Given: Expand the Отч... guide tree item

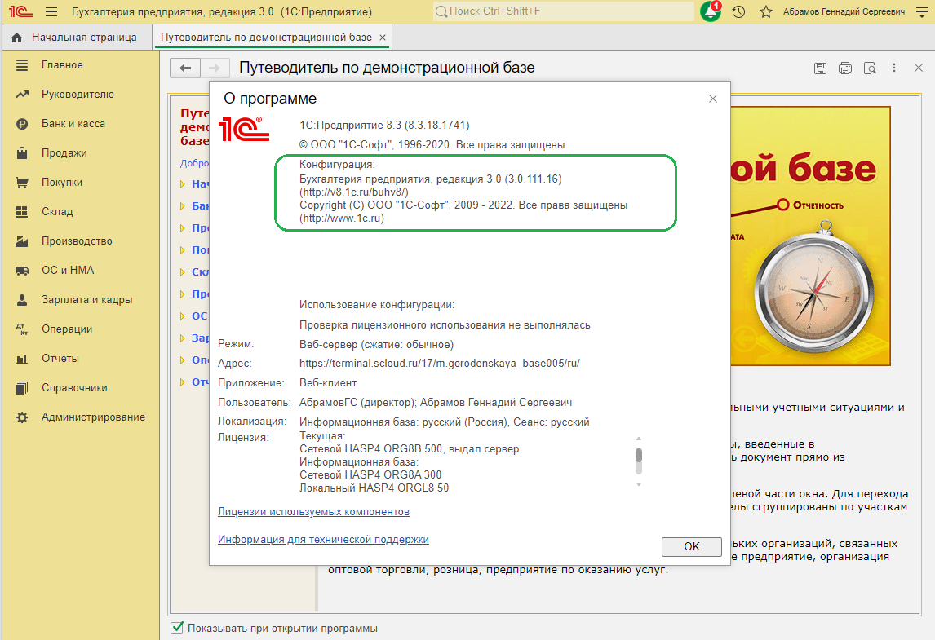Looking at the screenshot, I should pos(183,382).
